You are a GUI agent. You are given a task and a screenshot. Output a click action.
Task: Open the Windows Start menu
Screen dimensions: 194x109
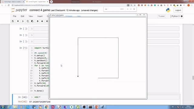click(x=3, y=107)
